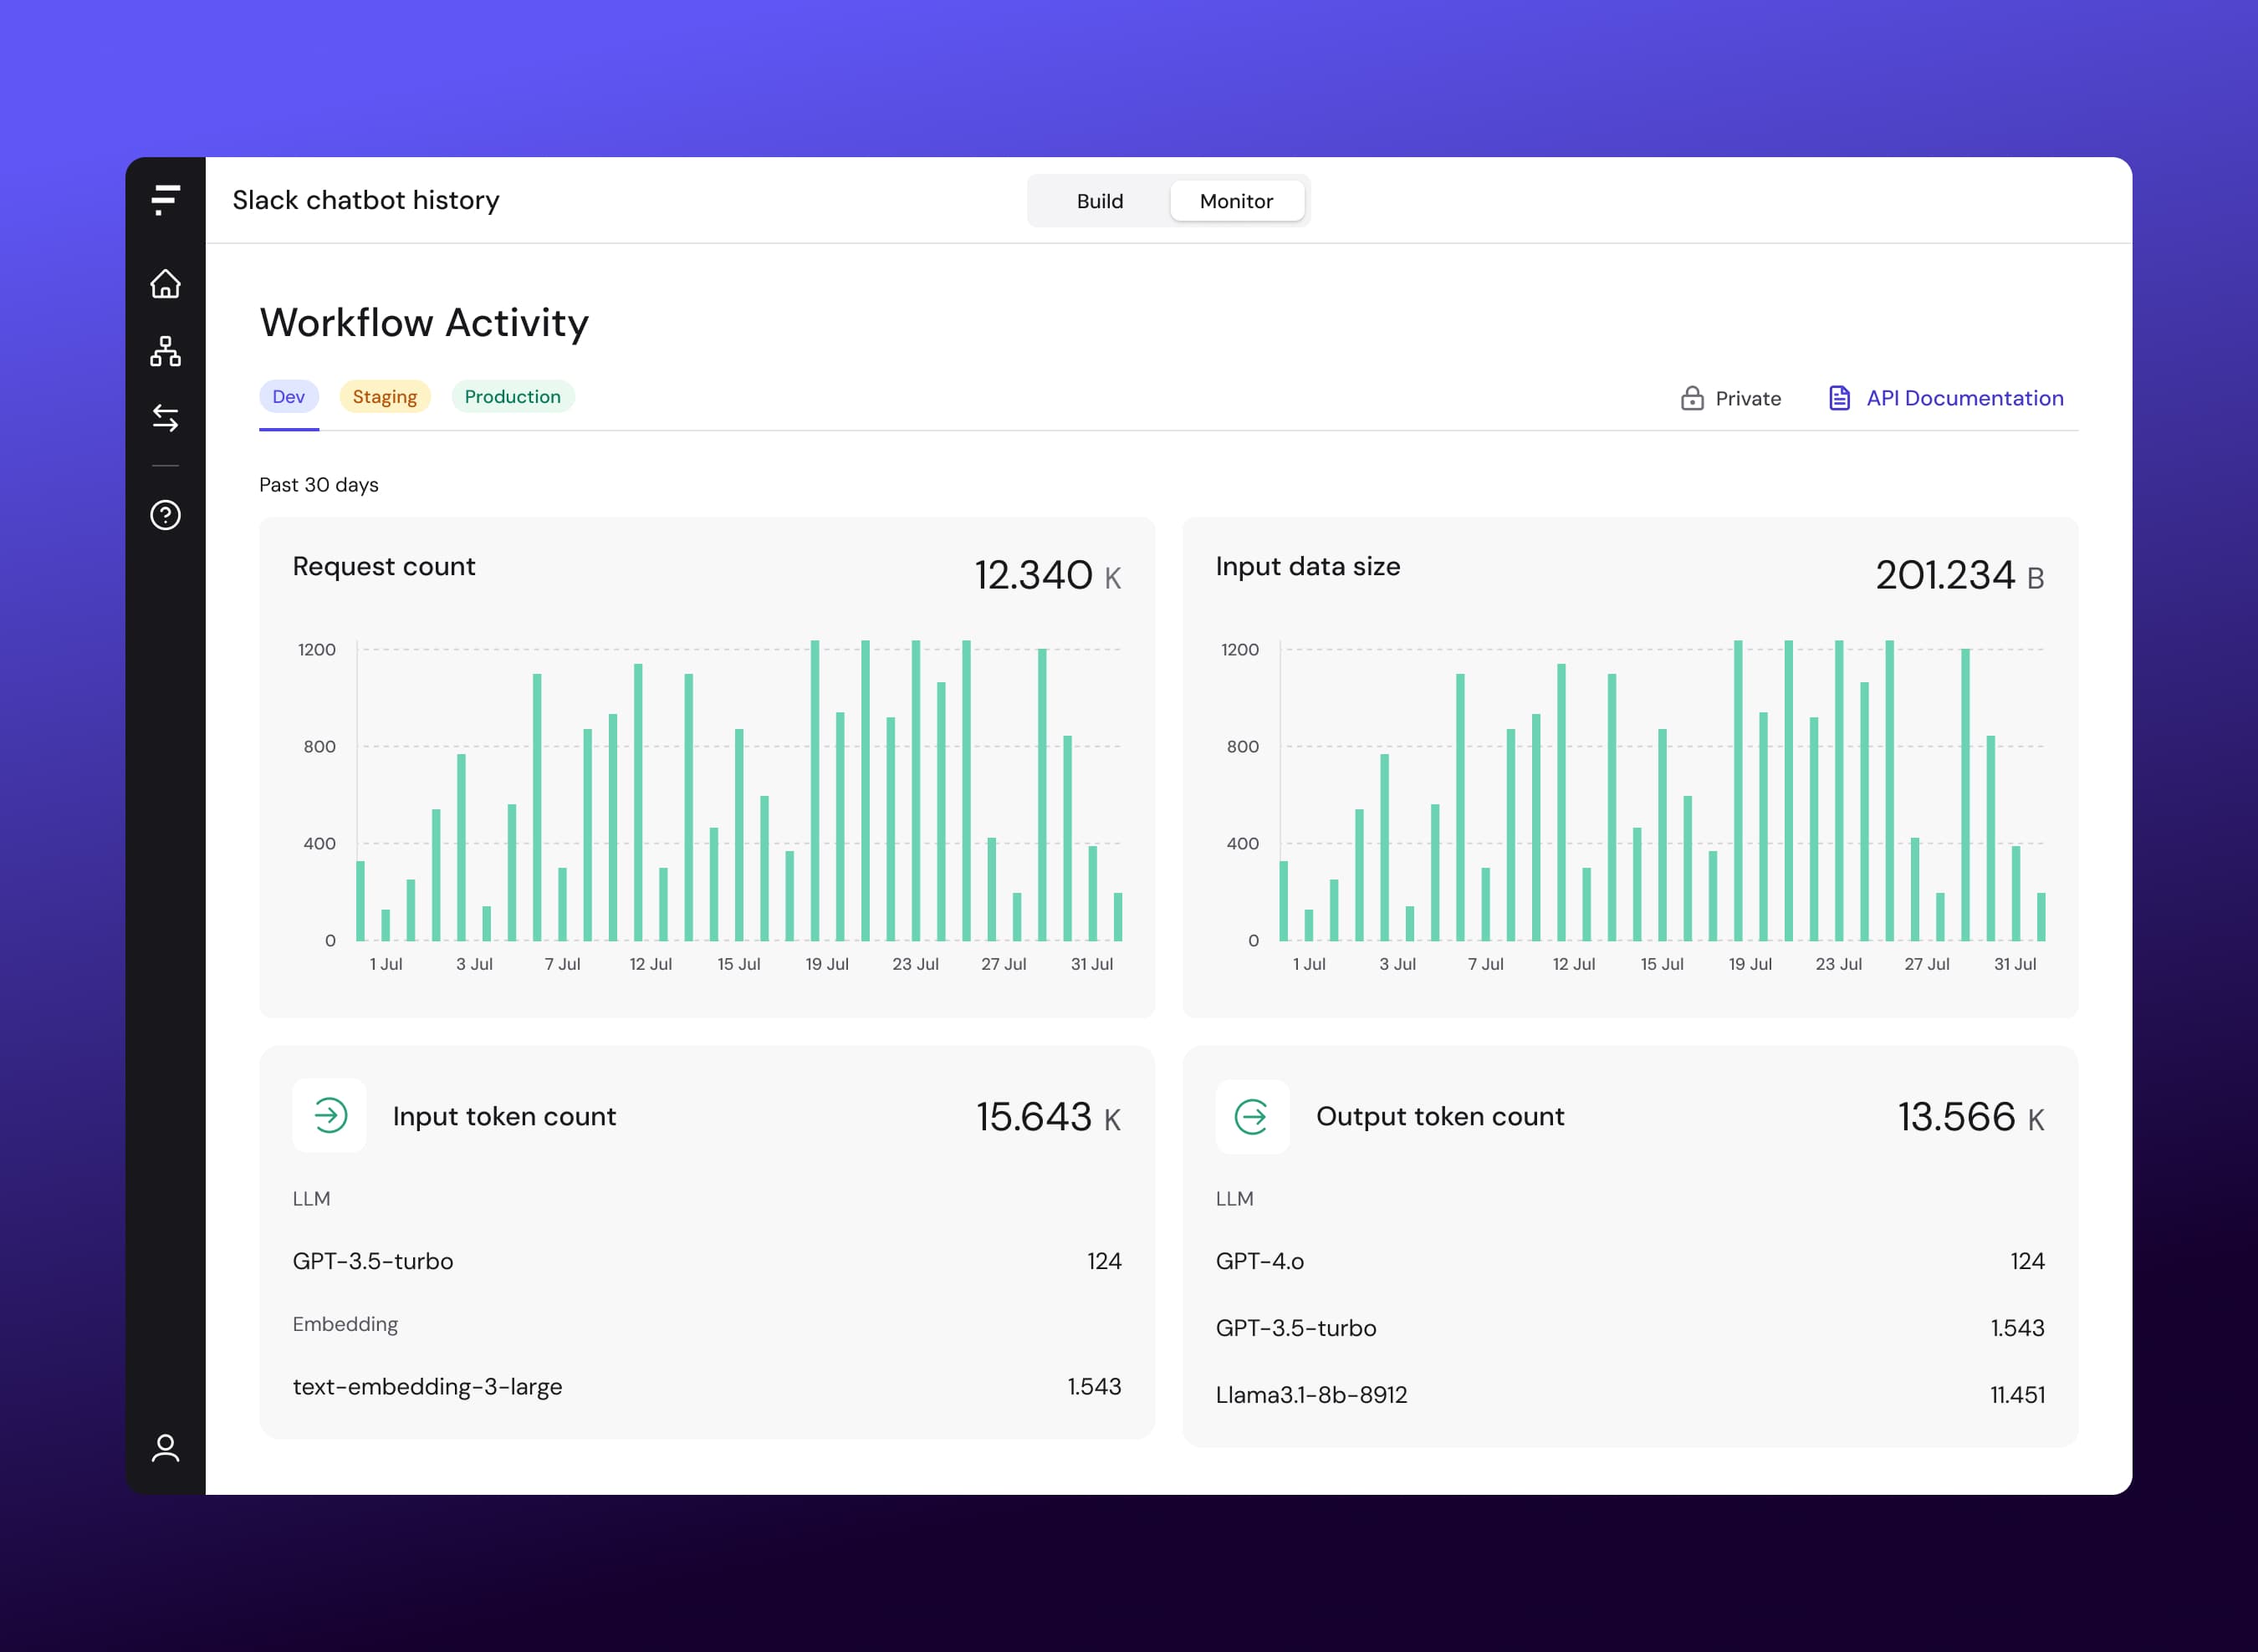Select the Input token count arrow icon

pos(330,1116)
